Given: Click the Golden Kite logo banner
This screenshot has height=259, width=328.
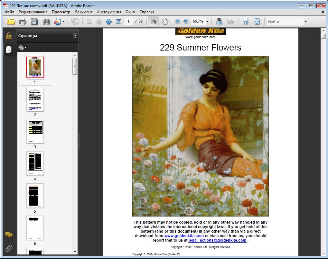Looking at the screenshot, I should [x=201, y=31].
